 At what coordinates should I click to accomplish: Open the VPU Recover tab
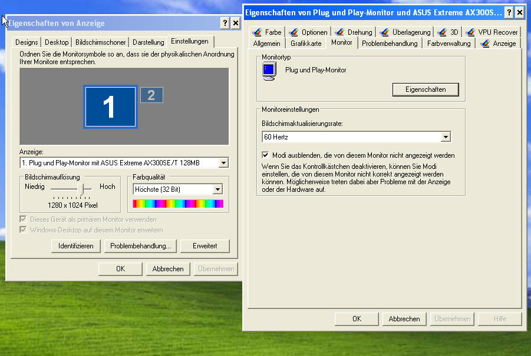pos(492,32)
